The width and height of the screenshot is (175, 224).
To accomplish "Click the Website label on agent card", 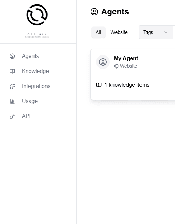I will click(129, 66).
